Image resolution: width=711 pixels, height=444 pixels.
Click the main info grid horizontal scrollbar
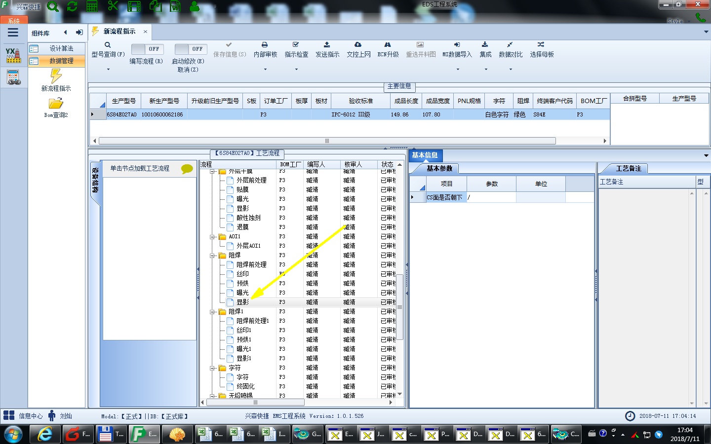tap(327, 141)
